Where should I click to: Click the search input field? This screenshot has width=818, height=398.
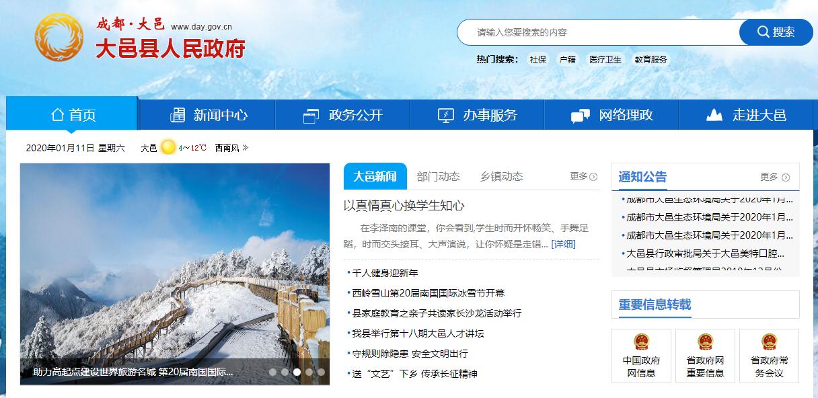[x=598, y=32]
